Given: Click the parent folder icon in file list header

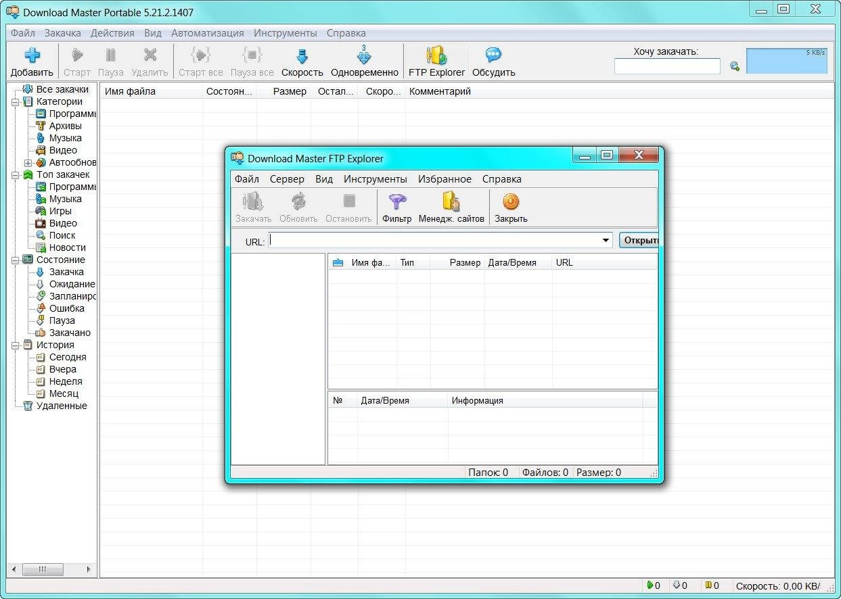Looking at the screenshot, I should [338, 262].
